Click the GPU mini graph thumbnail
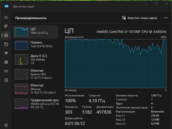 [21, 104]
